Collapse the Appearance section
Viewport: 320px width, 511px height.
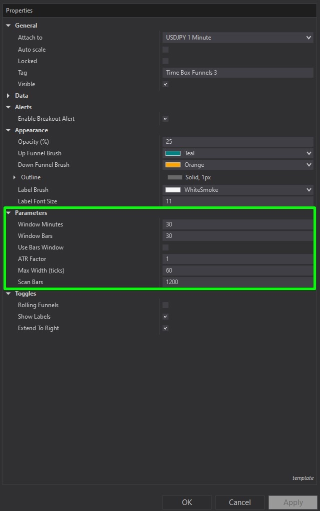pyautogui.click(x=8, y=130)
